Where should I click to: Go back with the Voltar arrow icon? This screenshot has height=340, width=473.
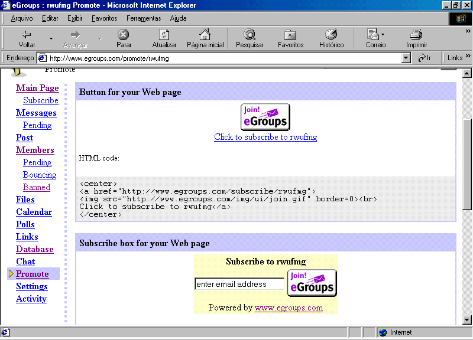[x=27, y=34]
